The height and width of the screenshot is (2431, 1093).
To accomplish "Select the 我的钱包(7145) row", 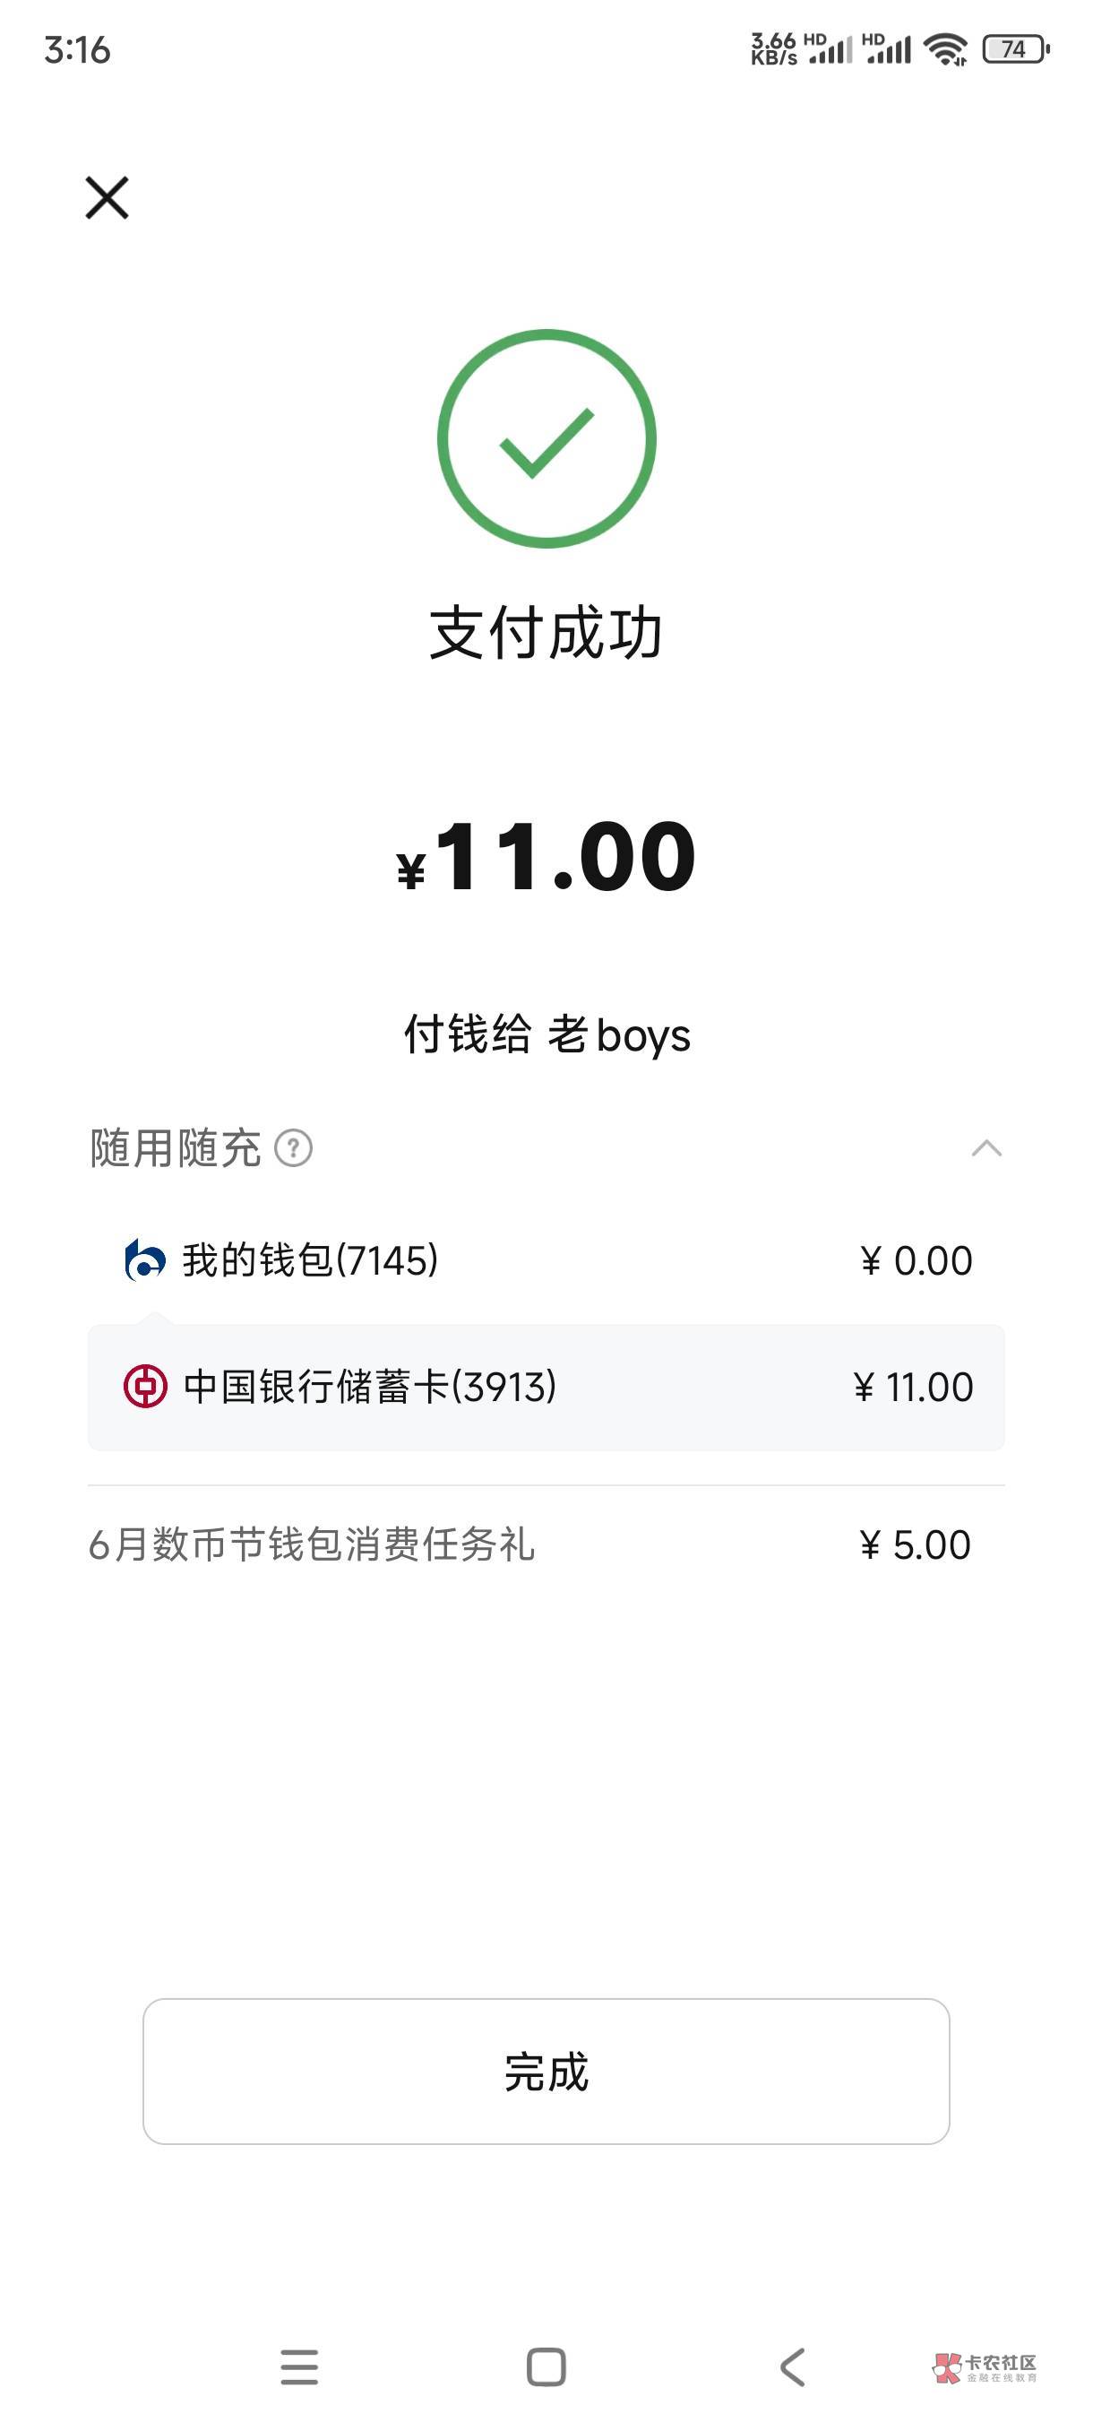I will pyautogui.click(x=546, y=1259).
